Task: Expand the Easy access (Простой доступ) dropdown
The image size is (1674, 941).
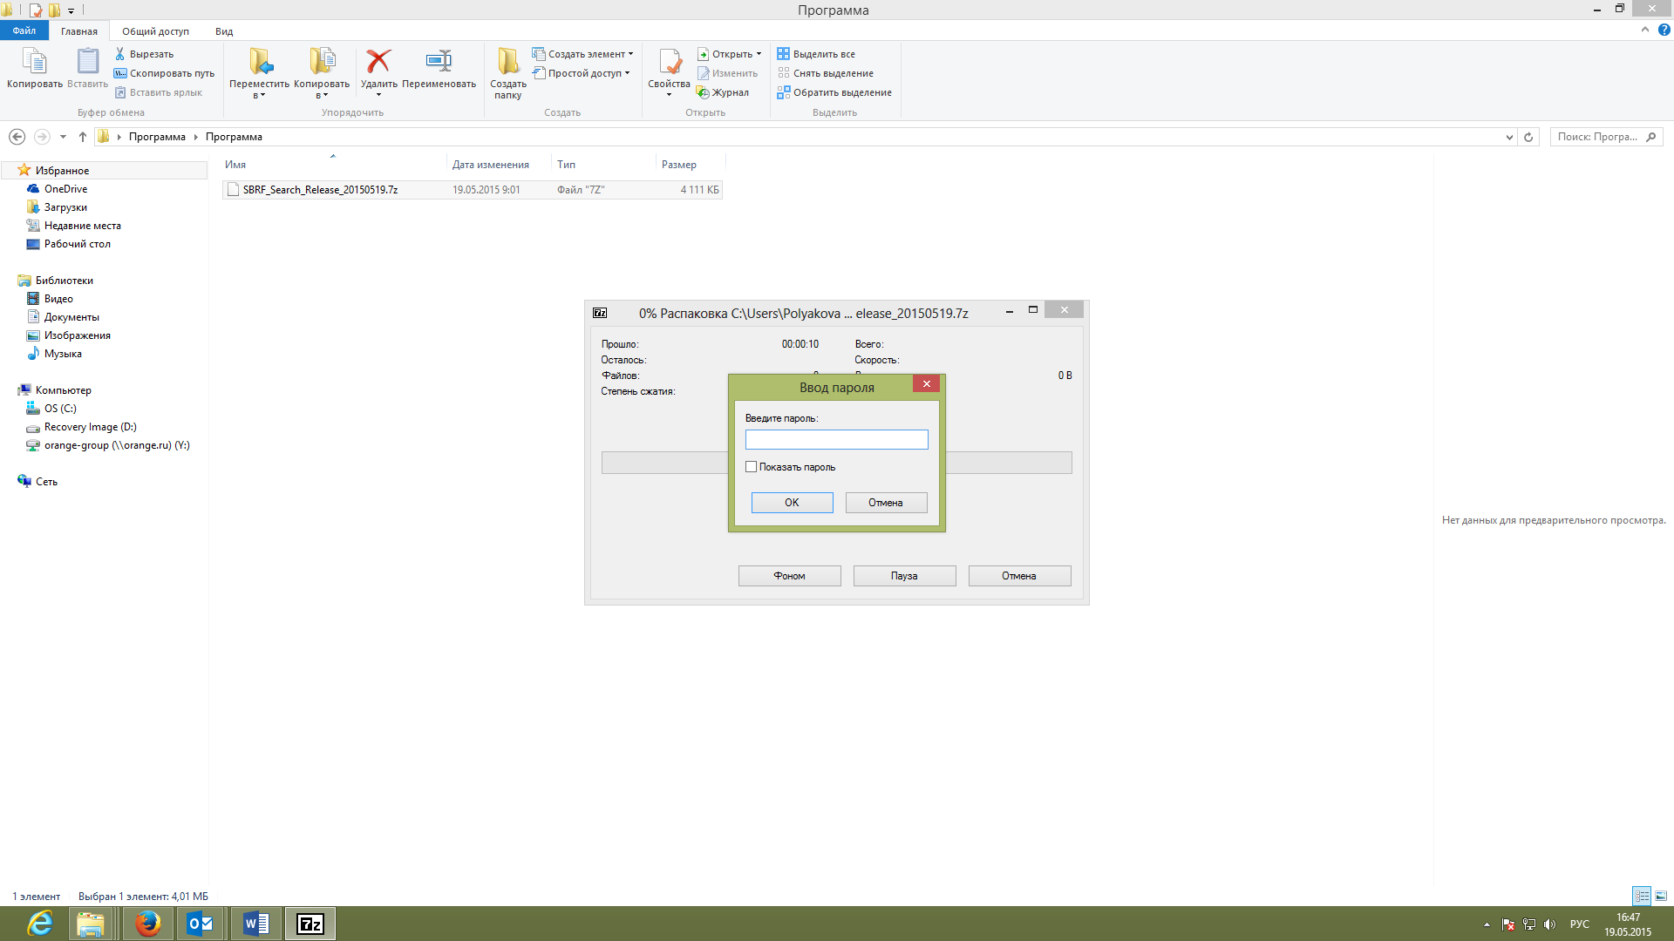Action: pos(581,73)
